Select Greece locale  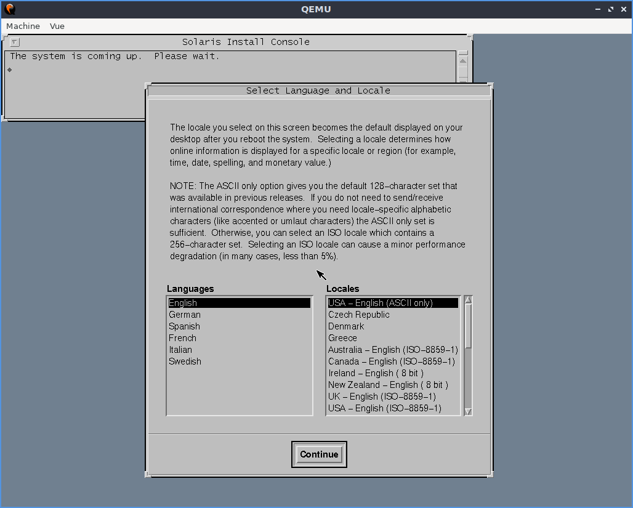[393, 338]
